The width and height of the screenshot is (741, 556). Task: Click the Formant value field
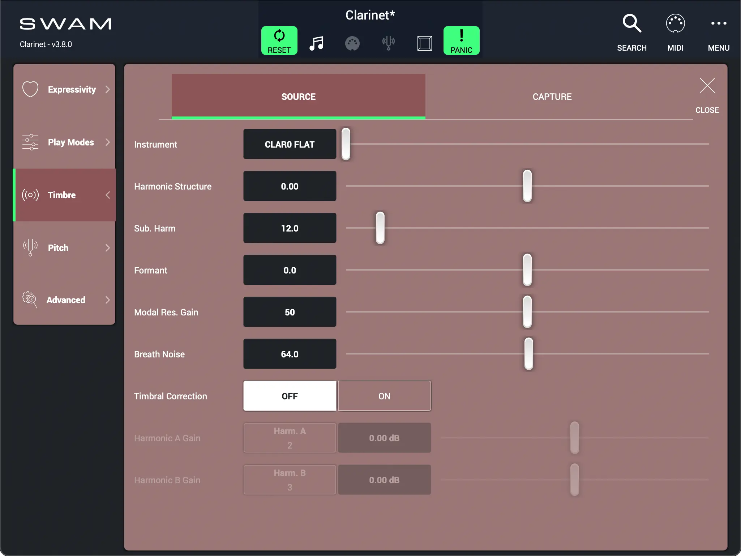coord(290,270)
